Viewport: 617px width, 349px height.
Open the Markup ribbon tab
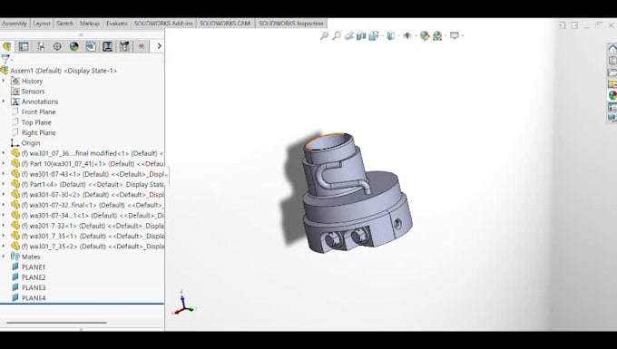tap(90, 24)
